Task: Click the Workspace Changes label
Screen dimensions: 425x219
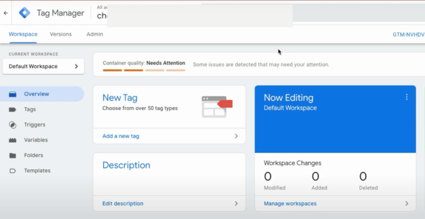Action: pos(293,163)
